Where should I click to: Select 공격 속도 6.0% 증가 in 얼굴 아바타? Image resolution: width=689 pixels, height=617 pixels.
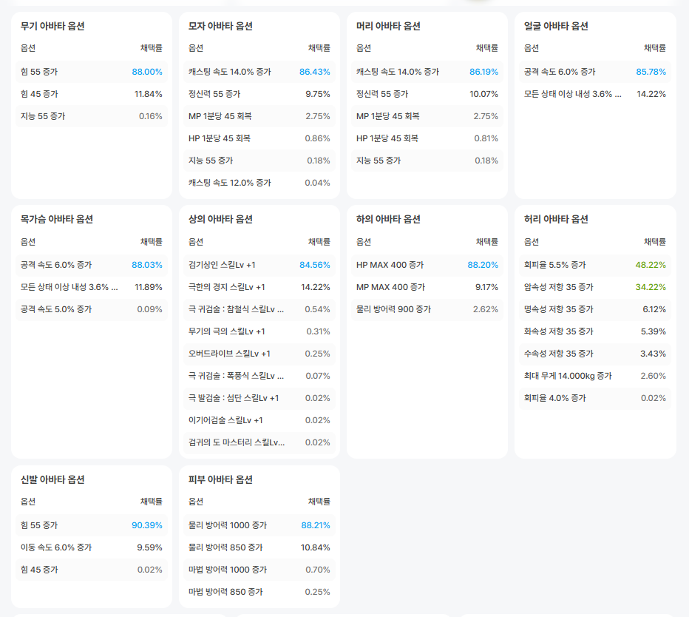click(560, 72)
